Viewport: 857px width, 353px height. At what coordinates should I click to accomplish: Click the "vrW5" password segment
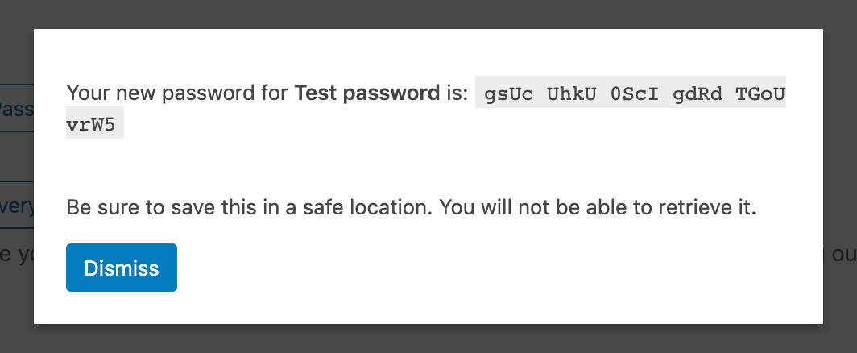(x=95, y=125)
